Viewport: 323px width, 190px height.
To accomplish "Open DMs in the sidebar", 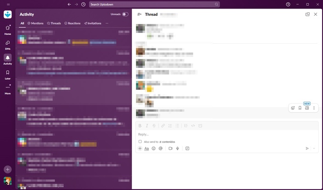I will pyautogui.click(x=8, y=45).
